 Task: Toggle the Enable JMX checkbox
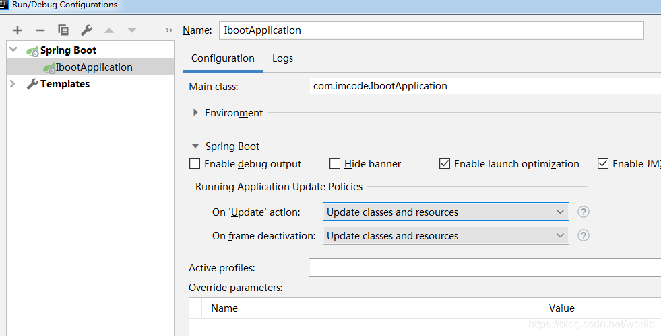point(603,163)
